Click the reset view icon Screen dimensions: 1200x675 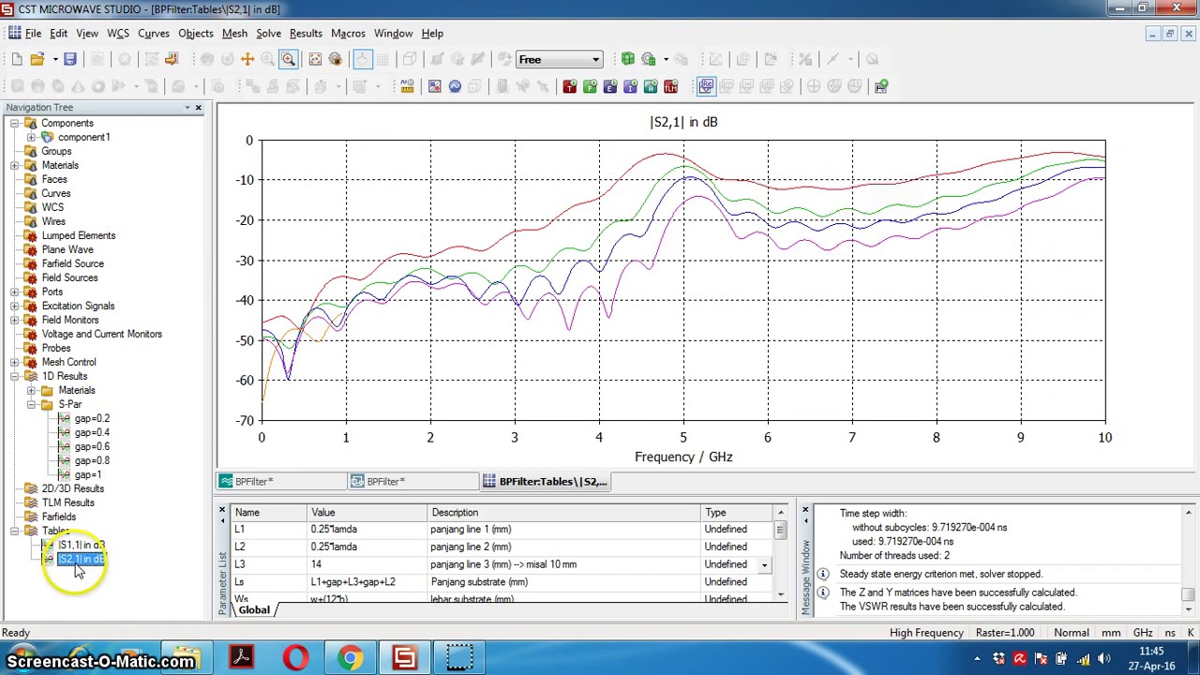315,59
